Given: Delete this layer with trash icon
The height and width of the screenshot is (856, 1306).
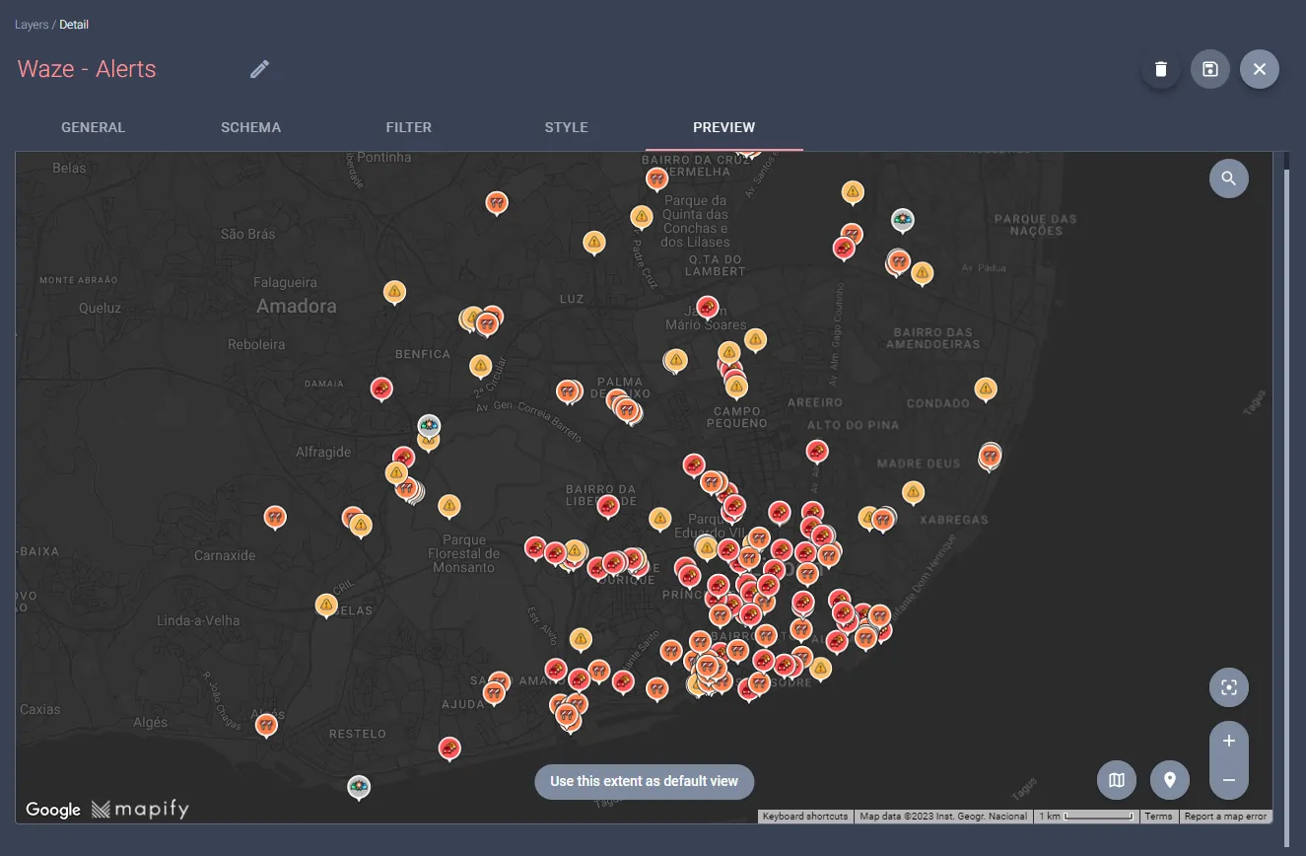Looking at the screenshot, I should 1161,69.
